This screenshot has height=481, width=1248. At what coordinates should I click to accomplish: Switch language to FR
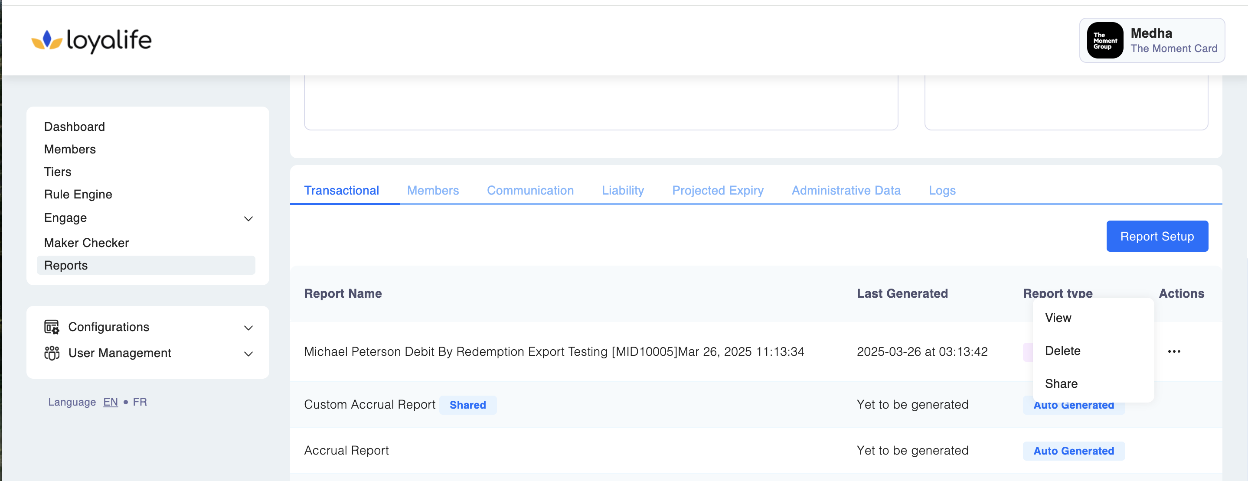(x=140, y=402)
